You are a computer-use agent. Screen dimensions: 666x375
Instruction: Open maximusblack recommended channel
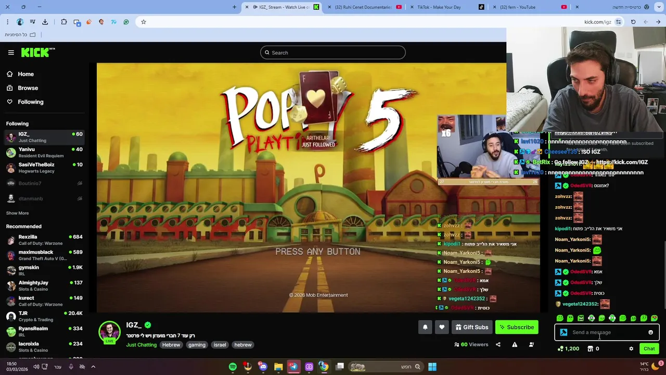coord(44,255)
